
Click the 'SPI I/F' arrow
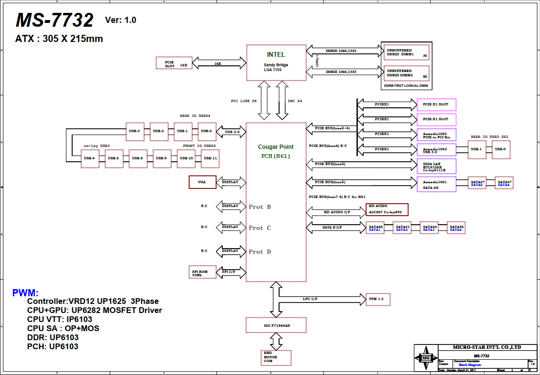pos(231,272)
